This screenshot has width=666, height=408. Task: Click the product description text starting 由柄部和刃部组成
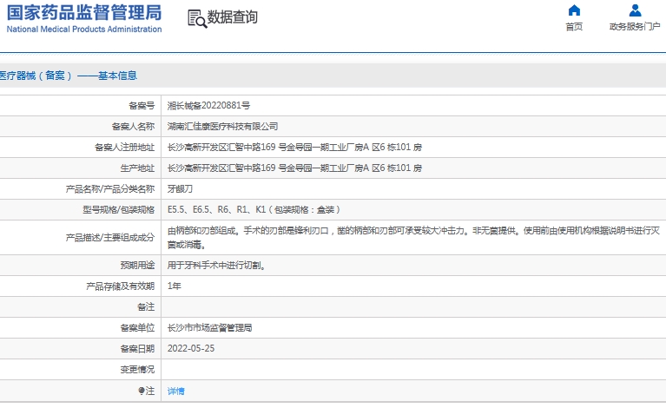tap(413, 237)
